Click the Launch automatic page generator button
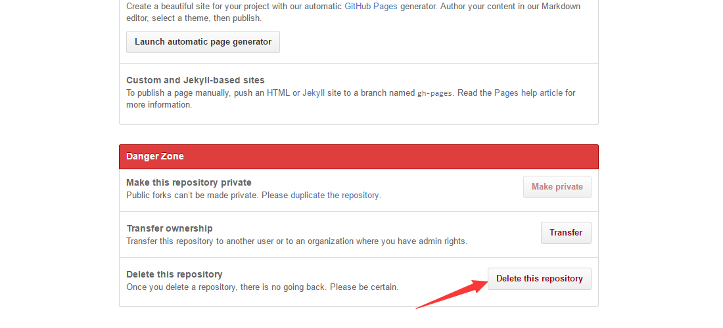 (203, 42)
